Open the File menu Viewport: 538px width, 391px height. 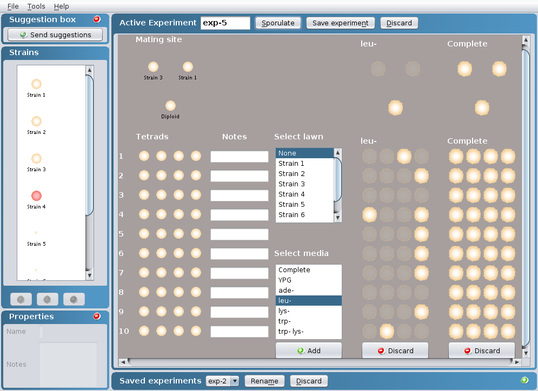(13, 6)
